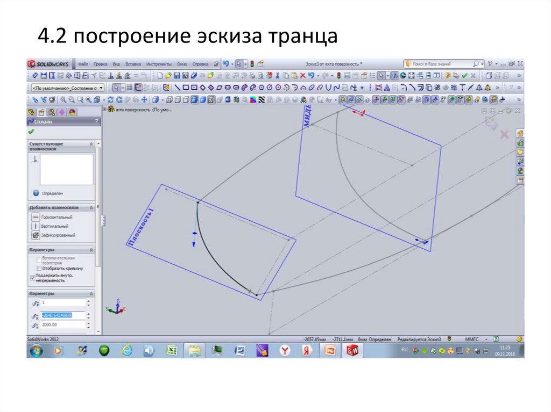Open the Appearances task pane icon
This screenshot has width=551, height=412.
click(x=520, y=171)
